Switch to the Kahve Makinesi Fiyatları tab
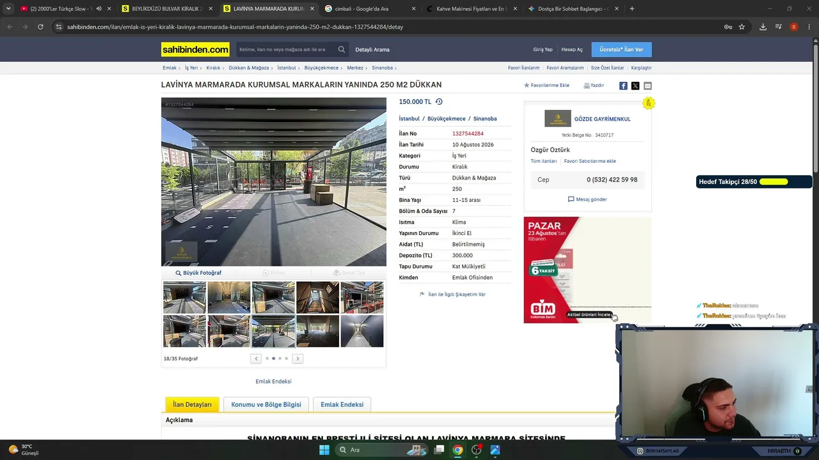 point(472,9)
